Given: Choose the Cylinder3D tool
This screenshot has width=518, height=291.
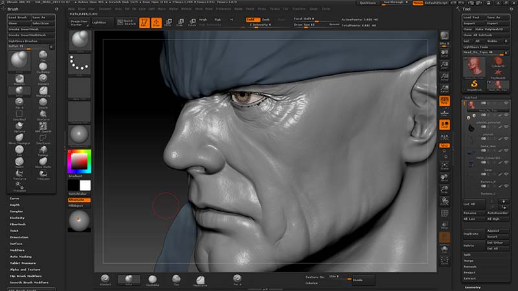Looking at the screenshot, I should click(498, 60).
